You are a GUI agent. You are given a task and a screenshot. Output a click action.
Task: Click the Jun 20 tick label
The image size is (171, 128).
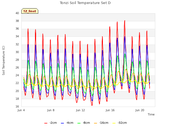tap(140, 110)
